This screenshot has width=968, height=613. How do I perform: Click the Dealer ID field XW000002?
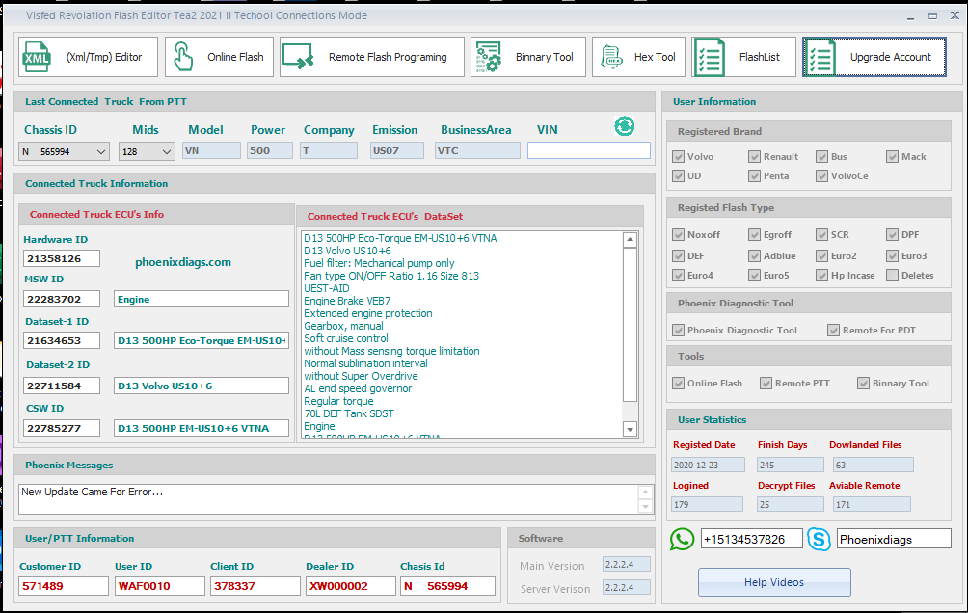[351, 586]
